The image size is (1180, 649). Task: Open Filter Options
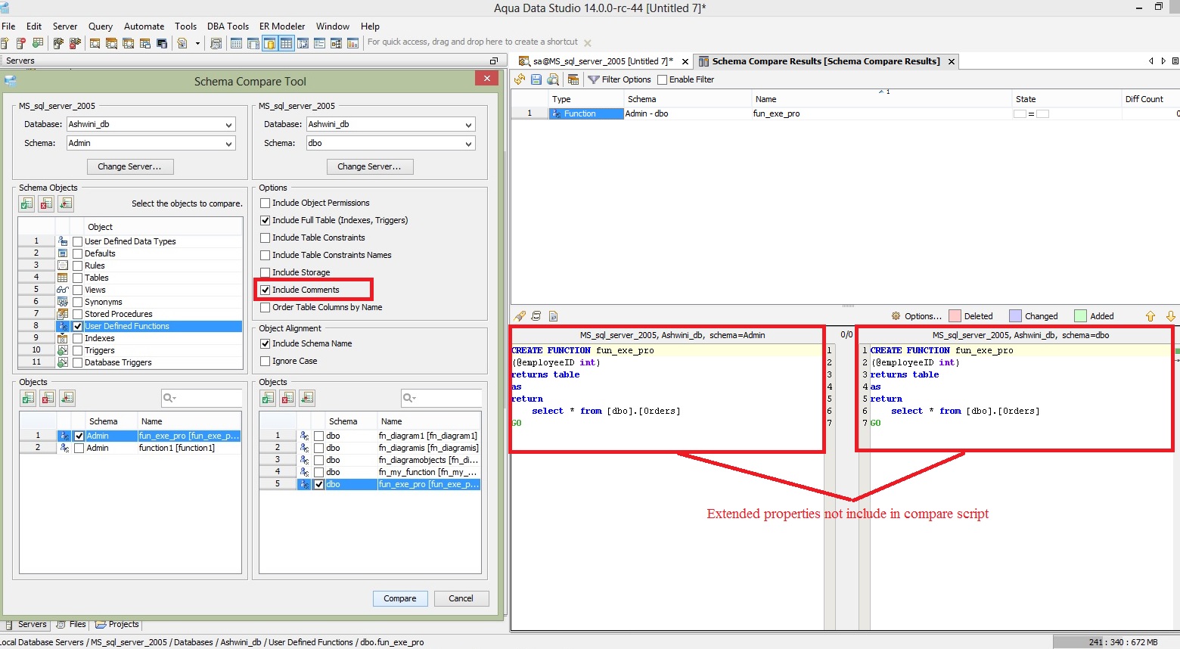pyautogui.click(x=619, y=79)
